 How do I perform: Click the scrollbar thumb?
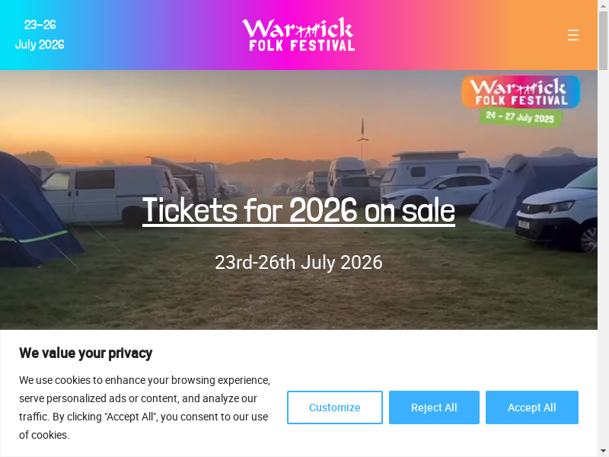click(x=603, y=41)
